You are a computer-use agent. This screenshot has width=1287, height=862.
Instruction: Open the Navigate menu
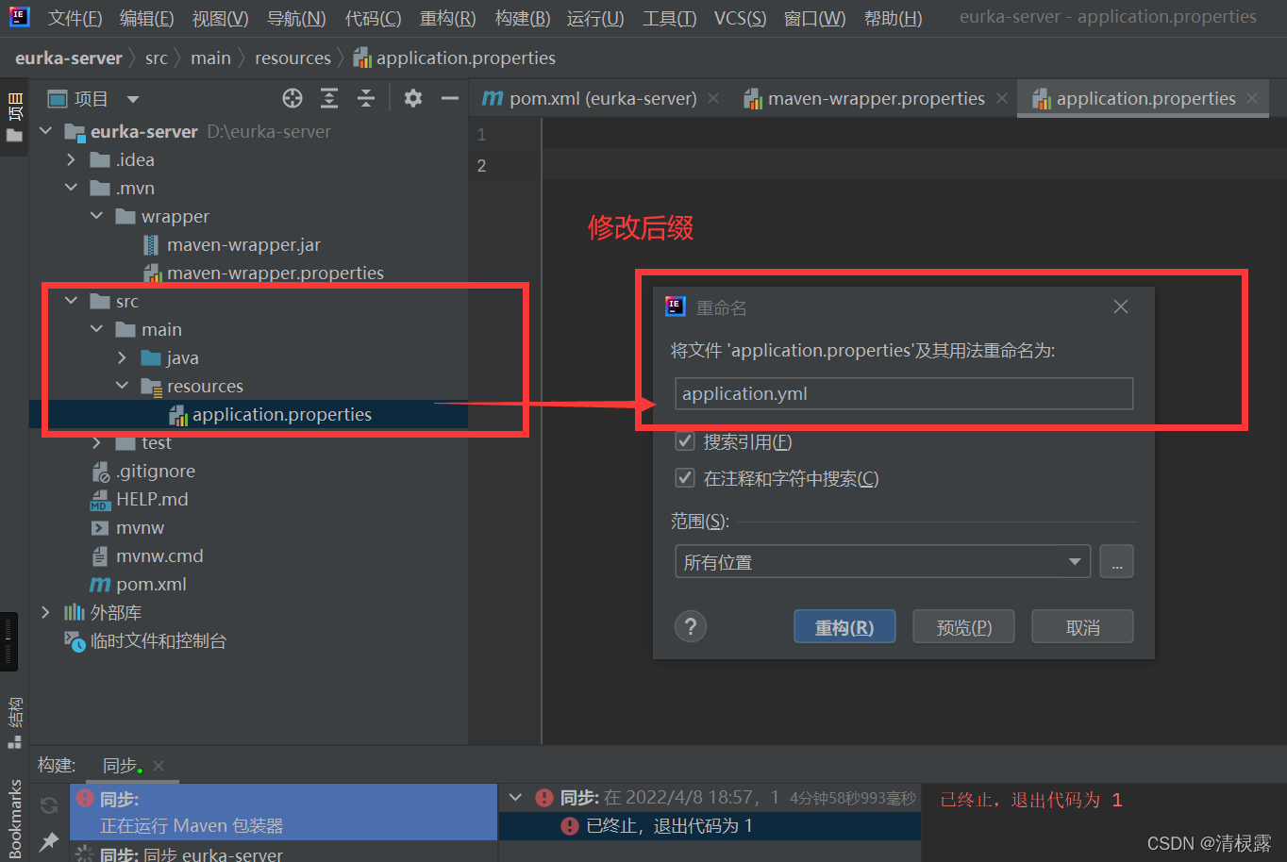pyautogui.click(x=296, y=18)
